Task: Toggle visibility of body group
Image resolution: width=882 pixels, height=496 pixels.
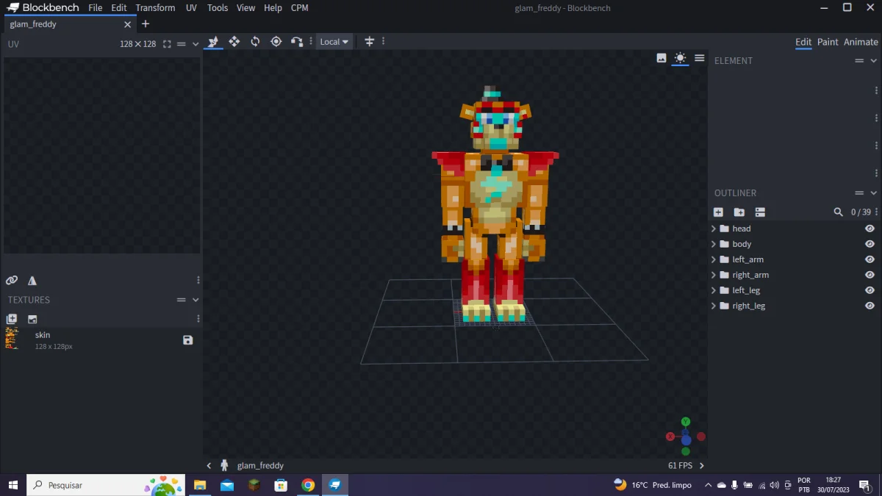Action: (x=870, y=244)
